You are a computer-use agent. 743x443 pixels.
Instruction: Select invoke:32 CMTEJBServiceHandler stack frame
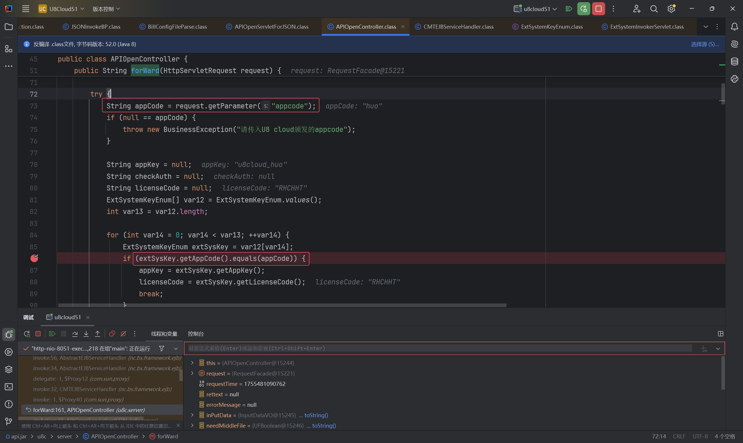(x=102, y=389)
